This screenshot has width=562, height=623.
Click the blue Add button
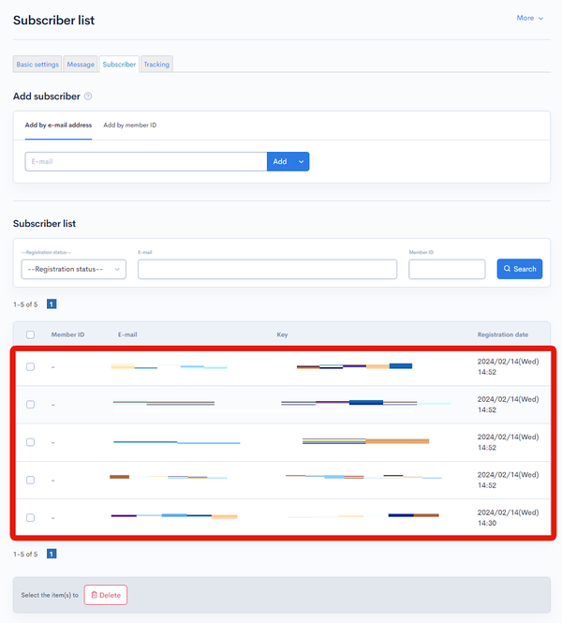(280, 162)
